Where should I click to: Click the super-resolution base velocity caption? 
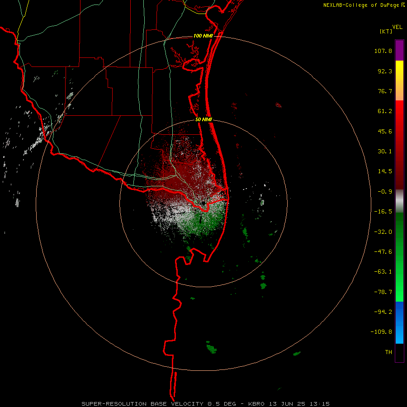click(x=206, y=404)
